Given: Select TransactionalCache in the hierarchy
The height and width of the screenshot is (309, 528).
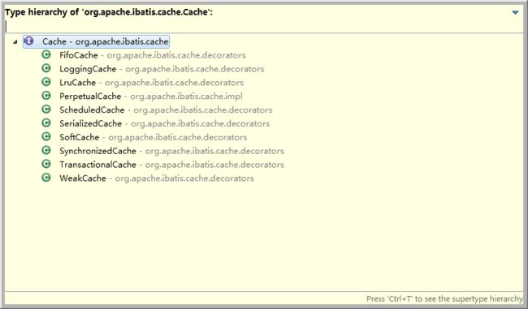Looking at the screenshot, I should [171, 165].
